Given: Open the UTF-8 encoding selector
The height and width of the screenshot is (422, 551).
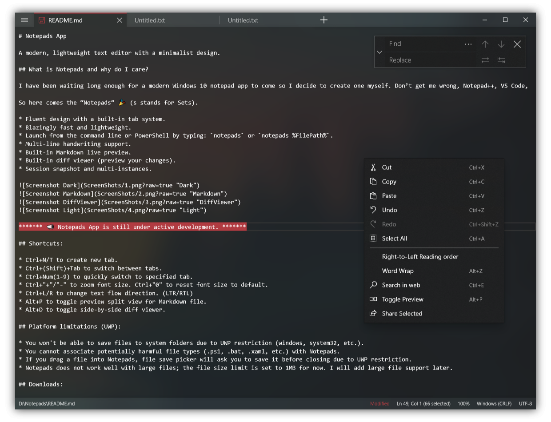Looking at the screenshot, I should (x=525, y=404).
